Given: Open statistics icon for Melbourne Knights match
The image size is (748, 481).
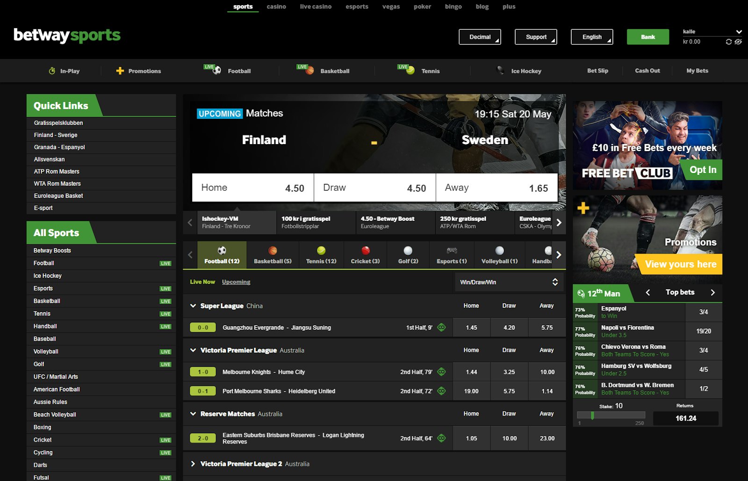Looking at the screenshot, I should [442, 372].
